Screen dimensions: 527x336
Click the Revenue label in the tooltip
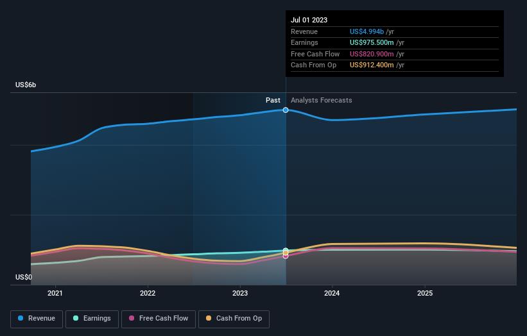pos(304,31)
